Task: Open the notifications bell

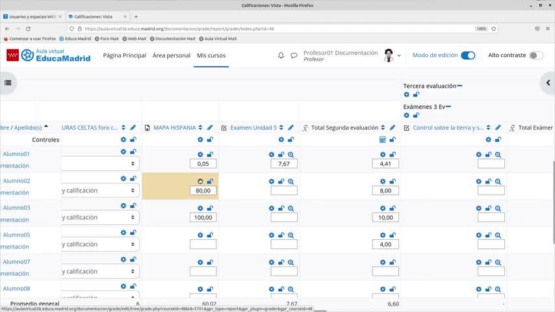Action: [x=281, y=55]
